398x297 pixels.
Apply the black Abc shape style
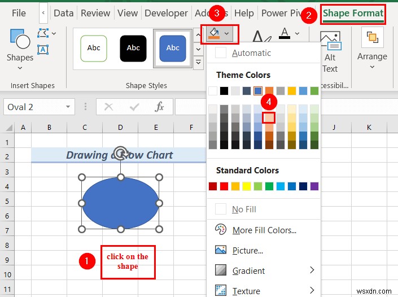coord(133,48)
